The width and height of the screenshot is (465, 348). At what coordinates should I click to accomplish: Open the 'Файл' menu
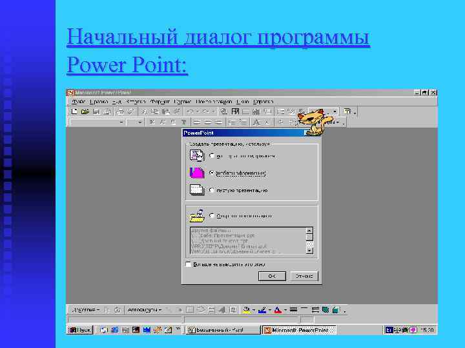(x=79, y=102)
